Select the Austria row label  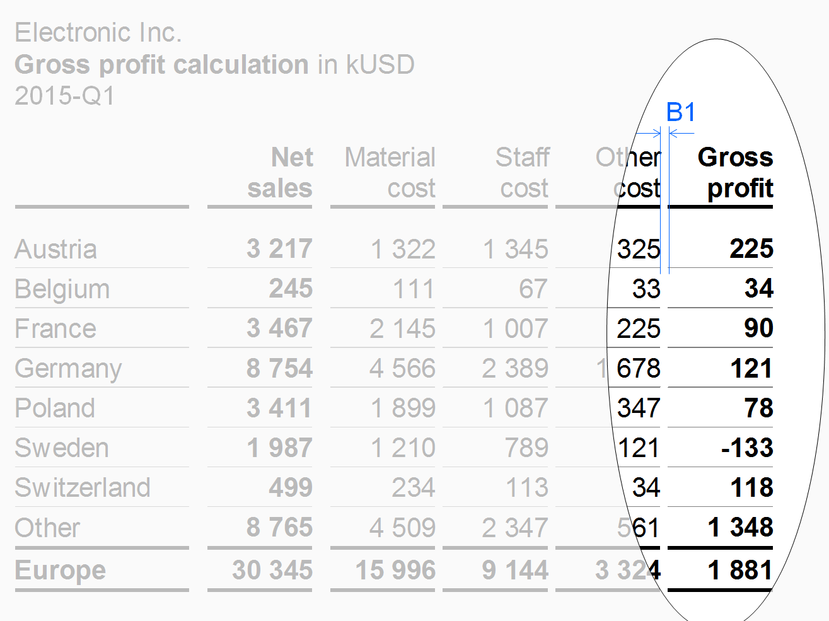(x=56, y=249)
